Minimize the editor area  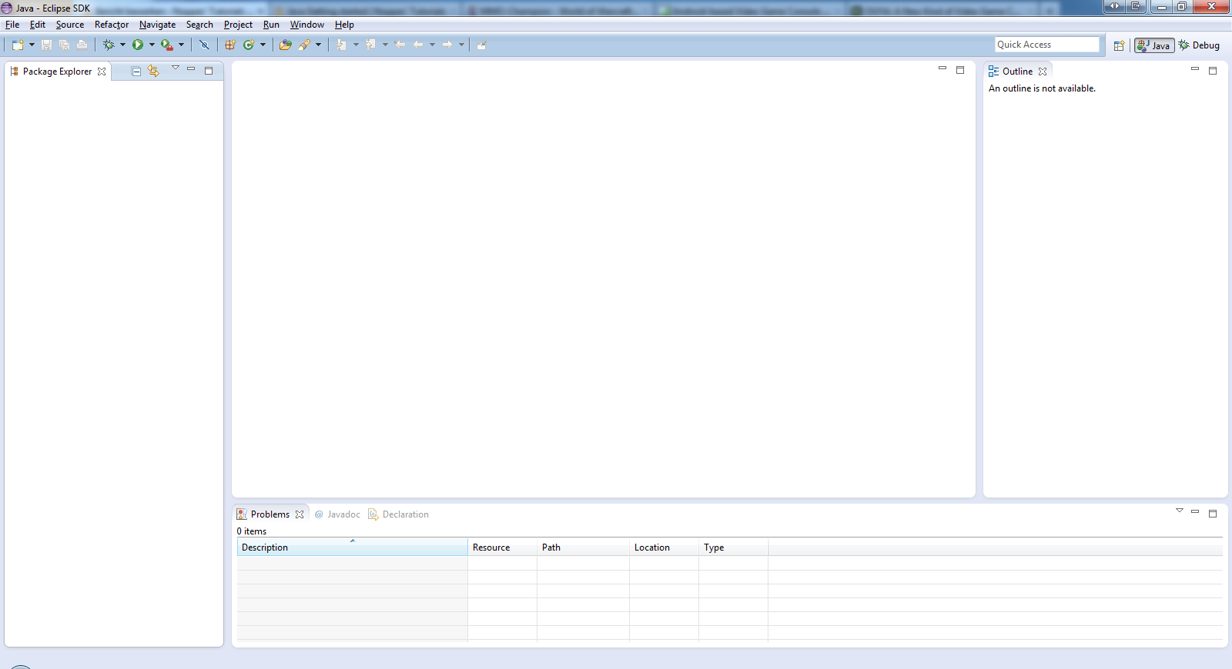click(x=942, y=68)
